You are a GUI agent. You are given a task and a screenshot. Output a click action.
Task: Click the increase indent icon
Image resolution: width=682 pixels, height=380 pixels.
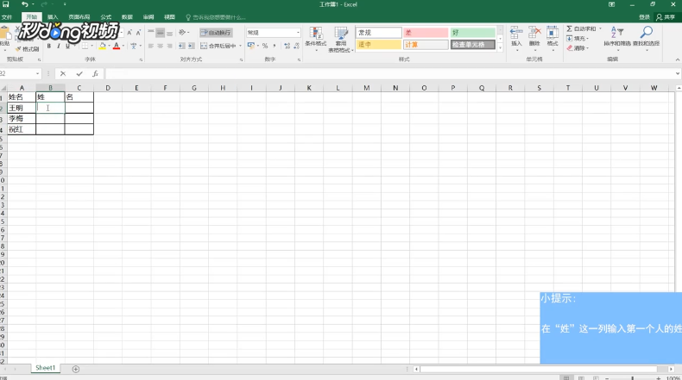click(x=192, y=46)
